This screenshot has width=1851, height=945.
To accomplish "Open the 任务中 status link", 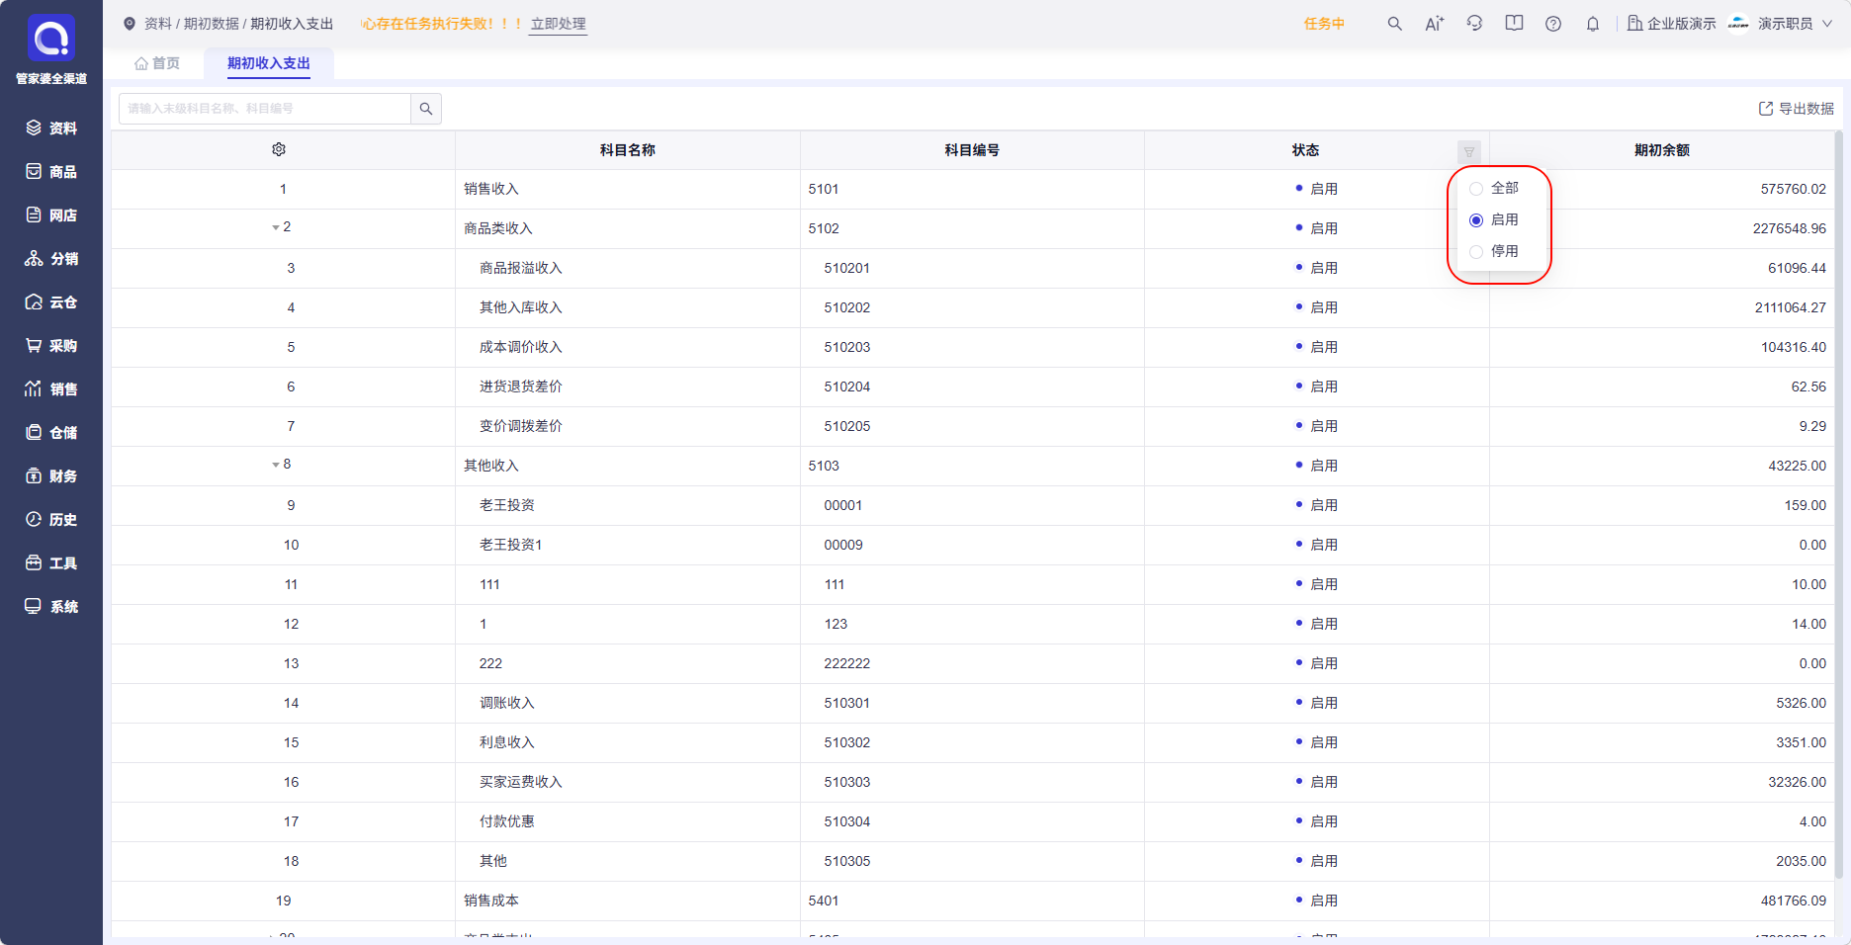I will pyautogui.click(x=1324, y=24).
